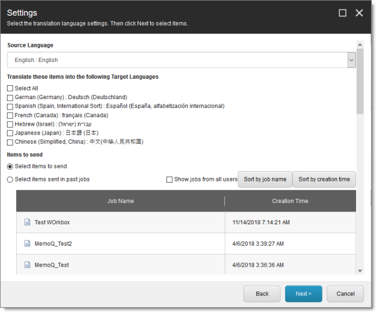
Task: Click the document icon beside MemoQ_Test
Action: pyautogui.click(x=27, y=265)
